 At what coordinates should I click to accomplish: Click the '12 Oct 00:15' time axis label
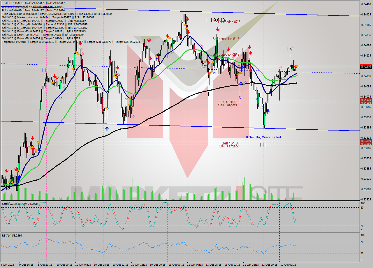(x=288, y=265)
